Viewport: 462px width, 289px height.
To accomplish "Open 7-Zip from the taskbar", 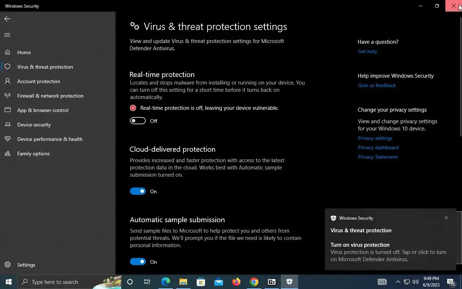I will click(x=271, y=282).
